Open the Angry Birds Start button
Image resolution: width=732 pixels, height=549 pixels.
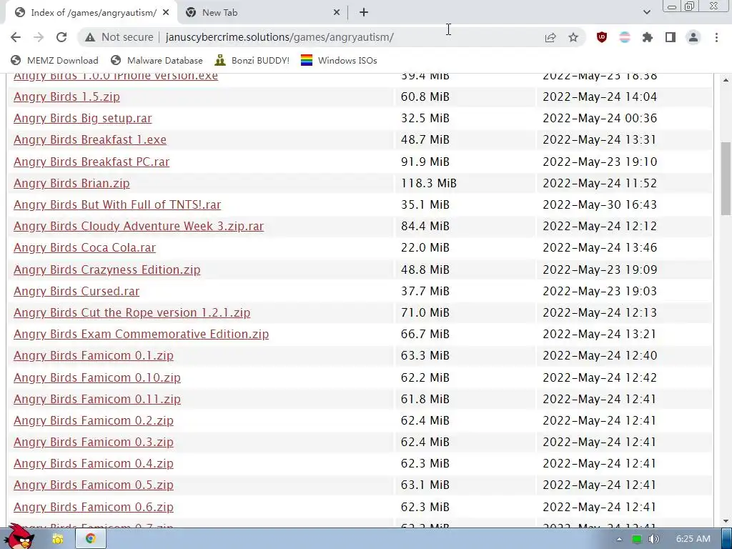[x=19, y=537]
